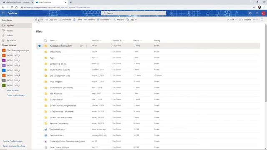Clear the 1 selected item selection
The width and height of the screenshot is (267, 150).
(x=245, y=20)
